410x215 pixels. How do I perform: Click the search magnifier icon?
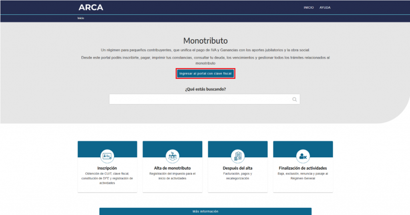click(x=294, y=99)
